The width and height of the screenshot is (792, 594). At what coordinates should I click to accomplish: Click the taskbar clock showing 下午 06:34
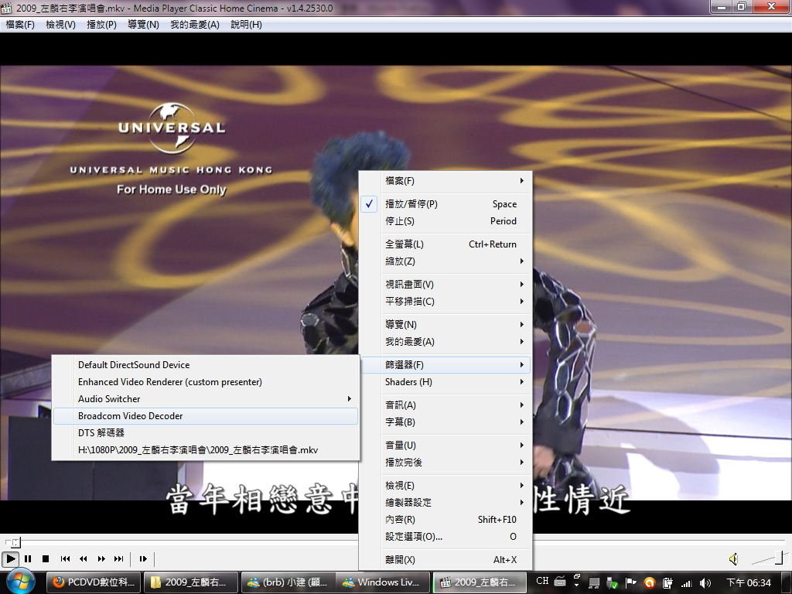coord(749,583)
